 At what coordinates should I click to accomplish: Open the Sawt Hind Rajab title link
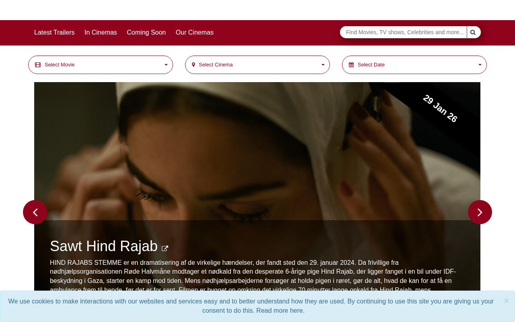click(x=104, y=246)
